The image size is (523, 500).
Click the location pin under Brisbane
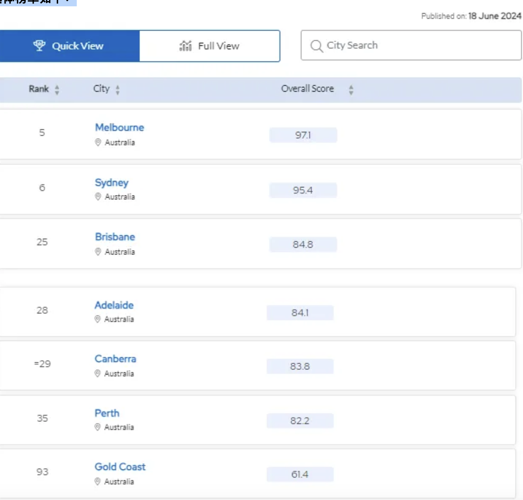tap(98, 252)
